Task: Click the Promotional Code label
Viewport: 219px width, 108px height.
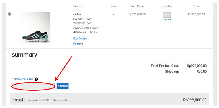Action: (x=23, y=79)
